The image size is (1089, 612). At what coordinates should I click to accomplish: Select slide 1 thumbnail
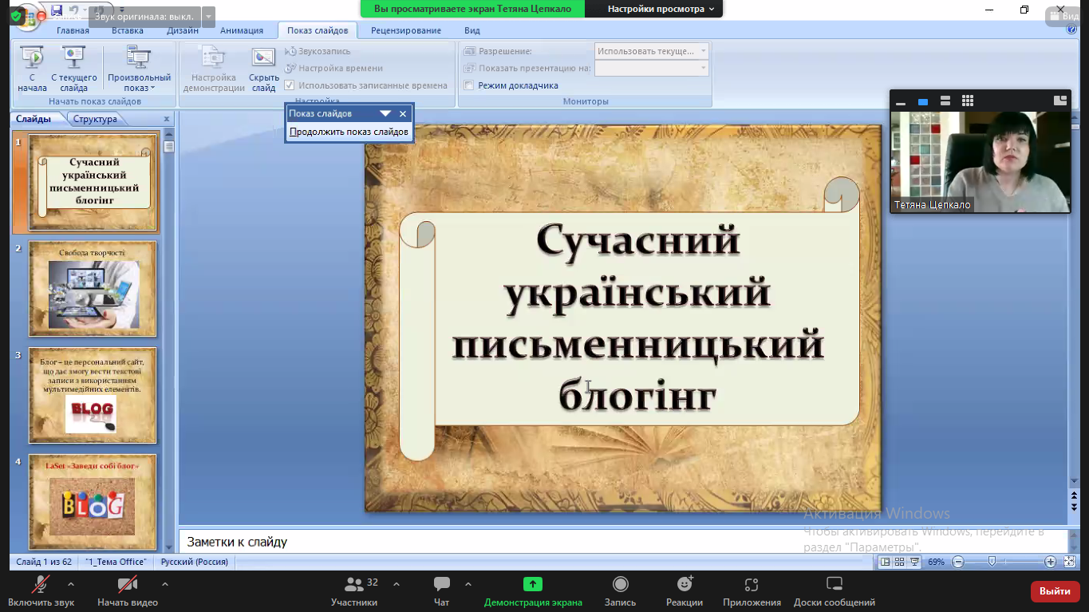point(93,183)
